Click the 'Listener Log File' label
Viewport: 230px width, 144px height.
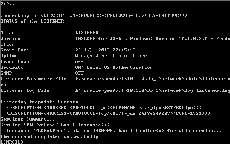pyautogui.click(x=25, y=90)
